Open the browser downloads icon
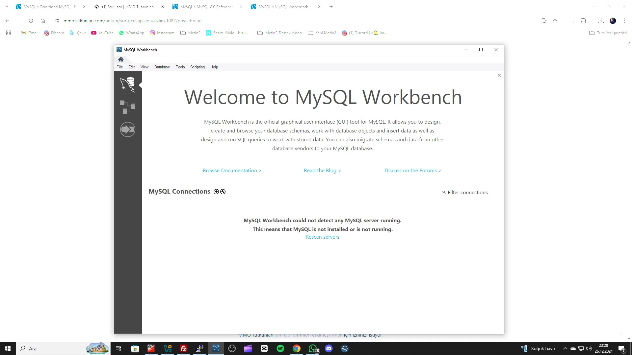Image resolution: width=632 pixels, height=355 pixels. [601, 21]
